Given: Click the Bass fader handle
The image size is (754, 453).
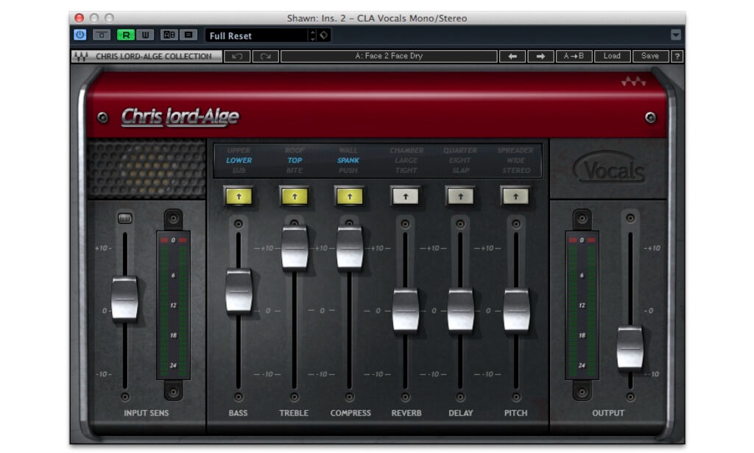Looking at the screenshot, I should 239,291.
